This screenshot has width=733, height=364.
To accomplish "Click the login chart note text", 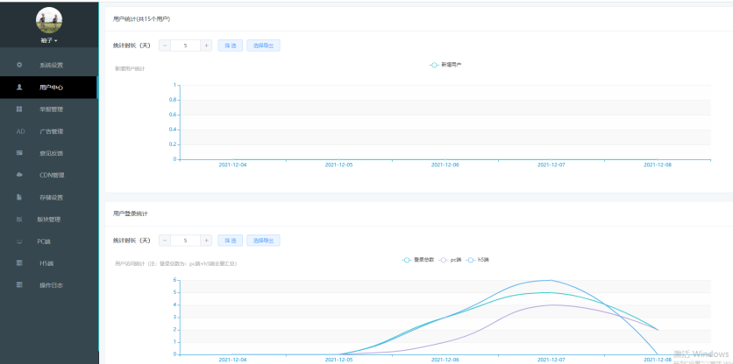I will tap(175, 263).
